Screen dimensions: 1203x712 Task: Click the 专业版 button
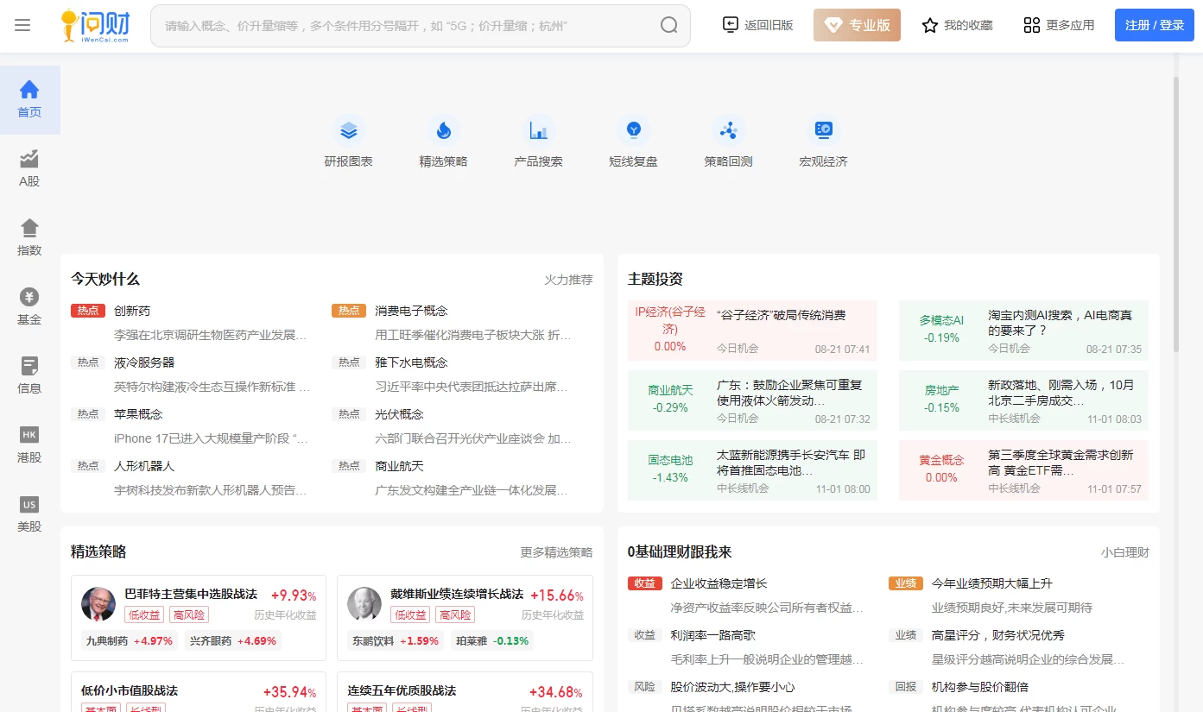(857, 26)
